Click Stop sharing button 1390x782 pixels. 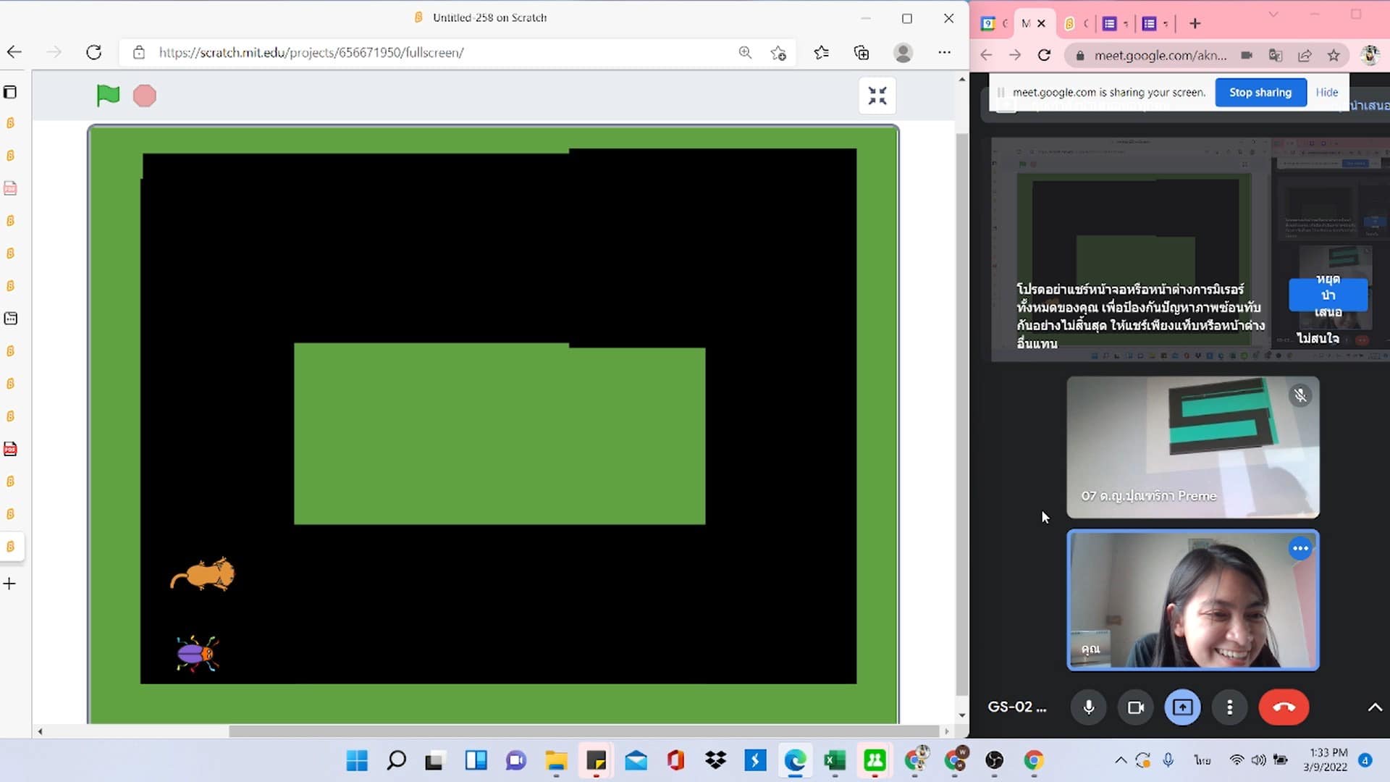[x=1260, y=93]
